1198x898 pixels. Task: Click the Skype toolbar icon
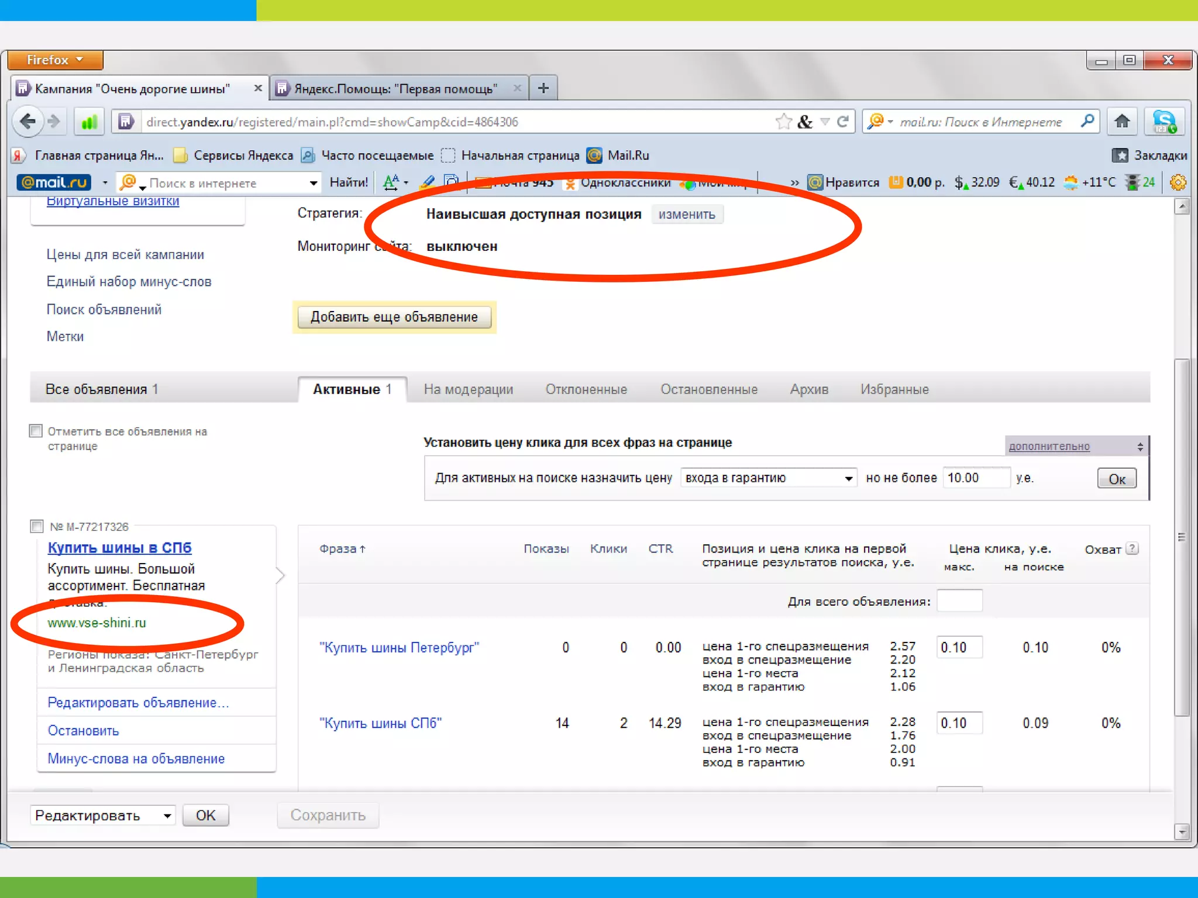(x=1164, y=122)
